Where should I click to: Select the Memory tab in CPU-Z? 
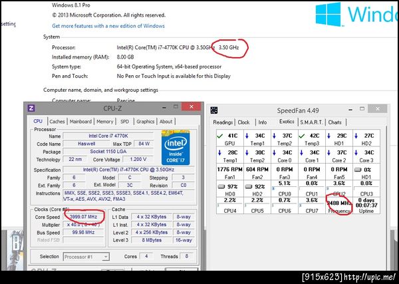tap(104, 122)
